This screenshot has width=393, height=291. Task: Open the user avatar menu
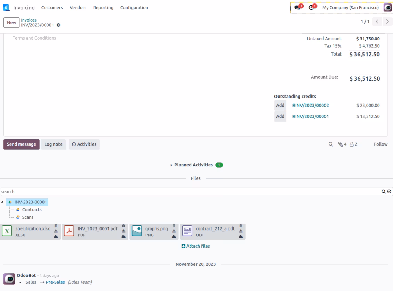coord(387,8)
